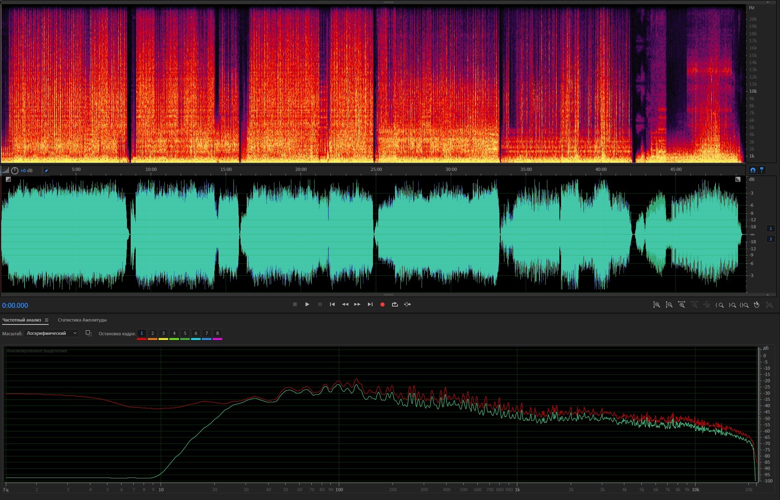Toggle channel 1 enable button

click(770, 228)
